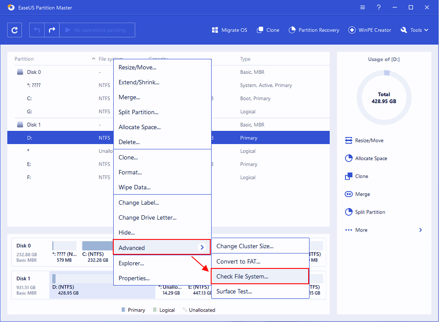Select E: partition row
The height and width of the screenshot is (322, 439).
tap(168, 164)
